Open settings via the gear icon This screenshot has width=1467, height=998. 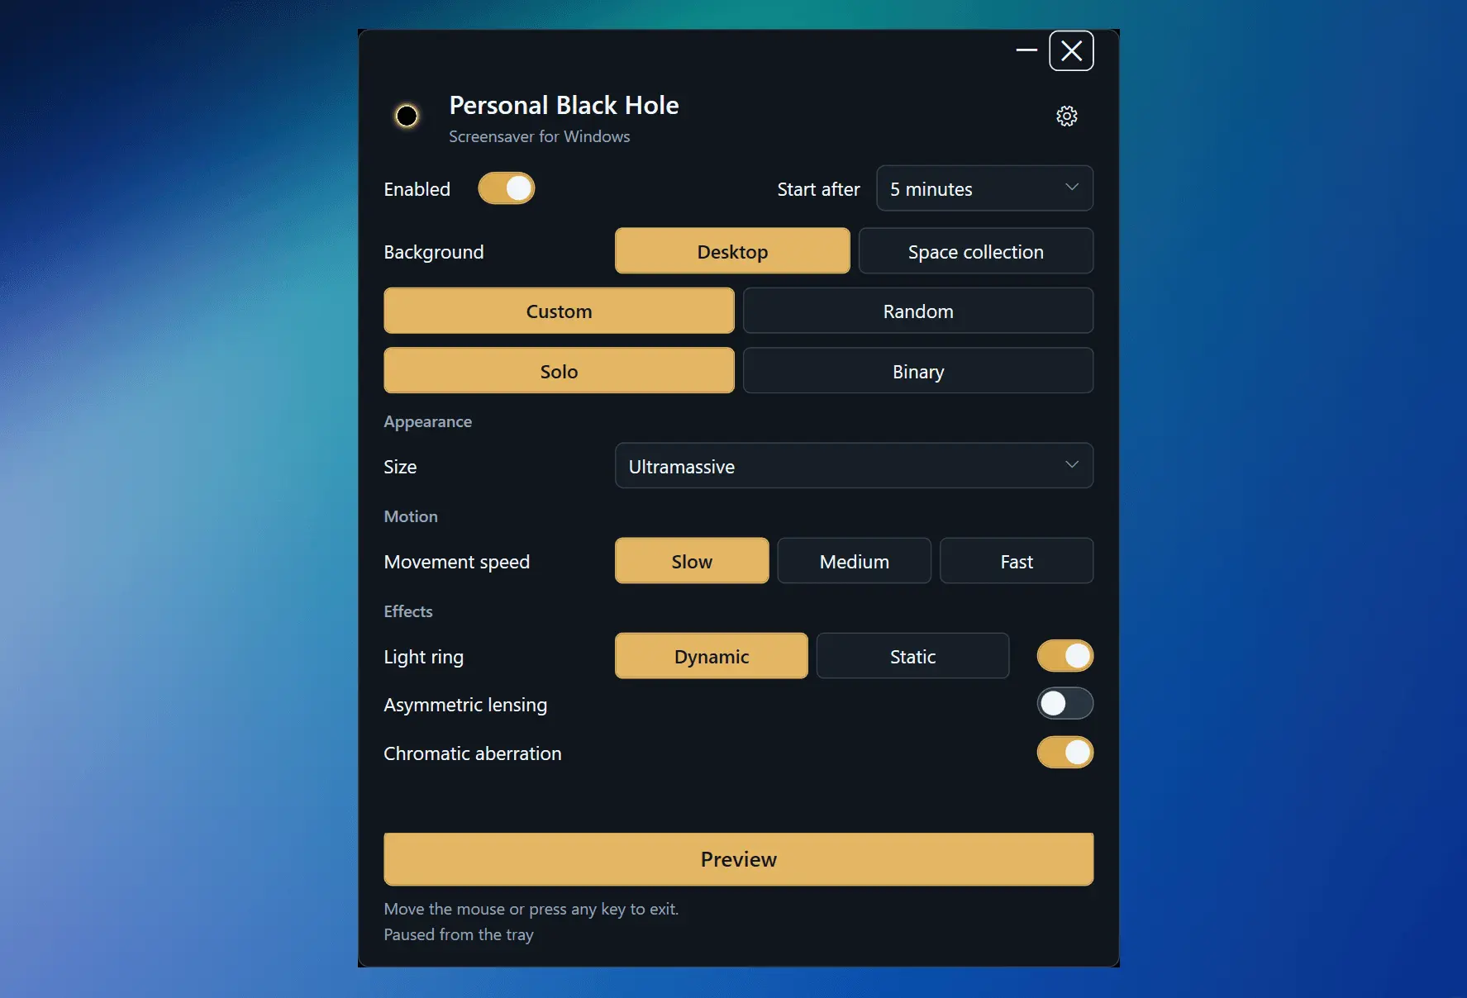coord(1066,116)
